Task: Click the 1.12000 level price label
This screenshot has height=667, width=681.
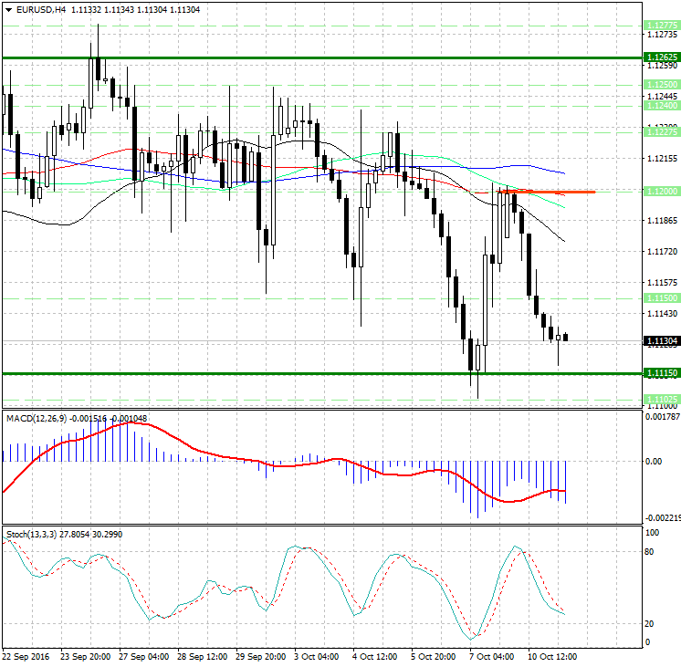Action: point(661,192)
